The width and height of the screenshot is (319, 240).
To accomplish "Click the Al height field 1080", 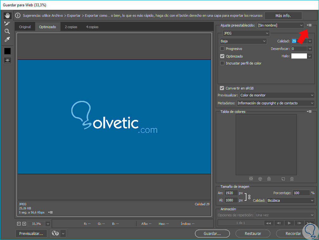I will pos(231,200).
